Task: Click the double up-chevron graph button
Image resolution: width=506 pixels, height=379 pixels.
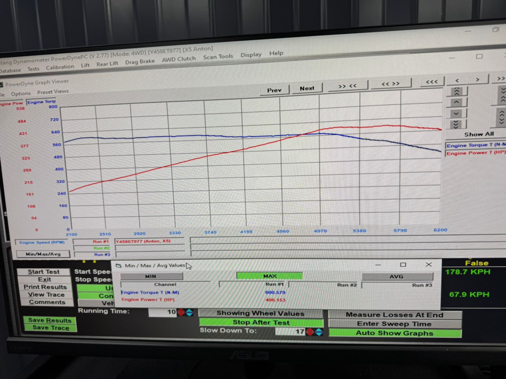Action: pyautogui.click(x=456, y=92)
